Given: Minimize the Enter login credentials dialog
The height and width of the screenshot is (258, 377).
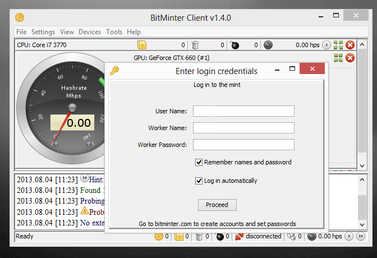Looking at the screenshot, I should pyautogui.click(x=277, y=70).
